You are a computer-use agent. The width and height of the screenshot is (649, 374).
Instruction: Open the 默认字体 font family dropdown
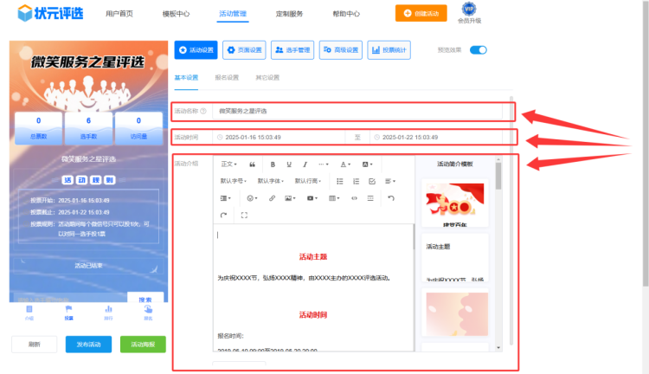[272, 181]
